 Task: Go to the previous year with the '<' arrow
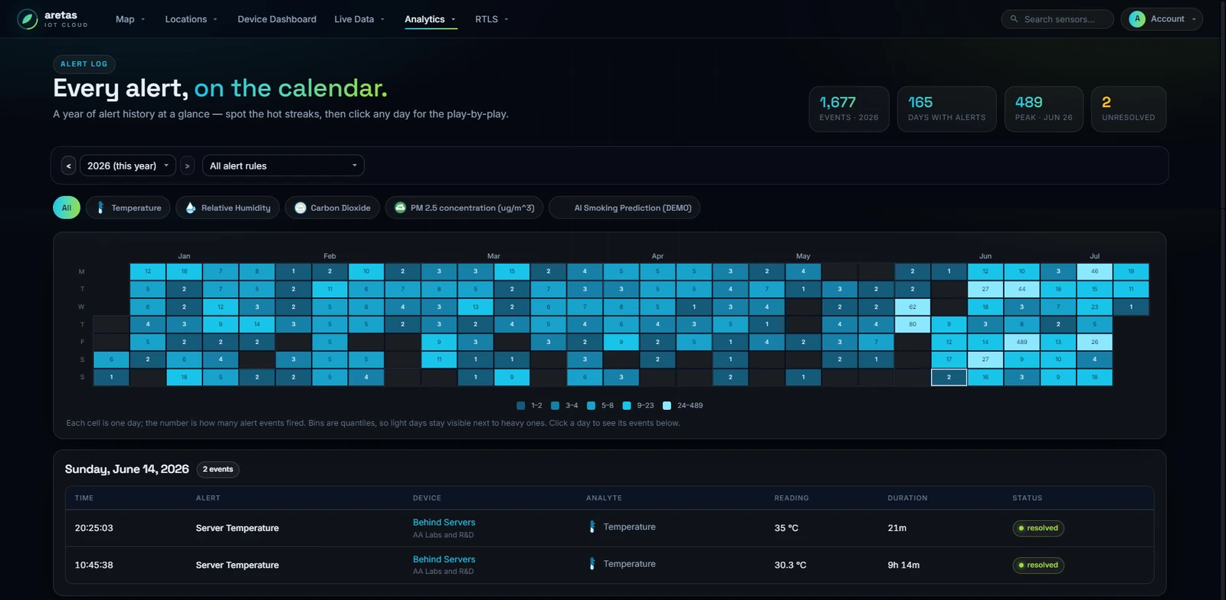click(68, 166)
